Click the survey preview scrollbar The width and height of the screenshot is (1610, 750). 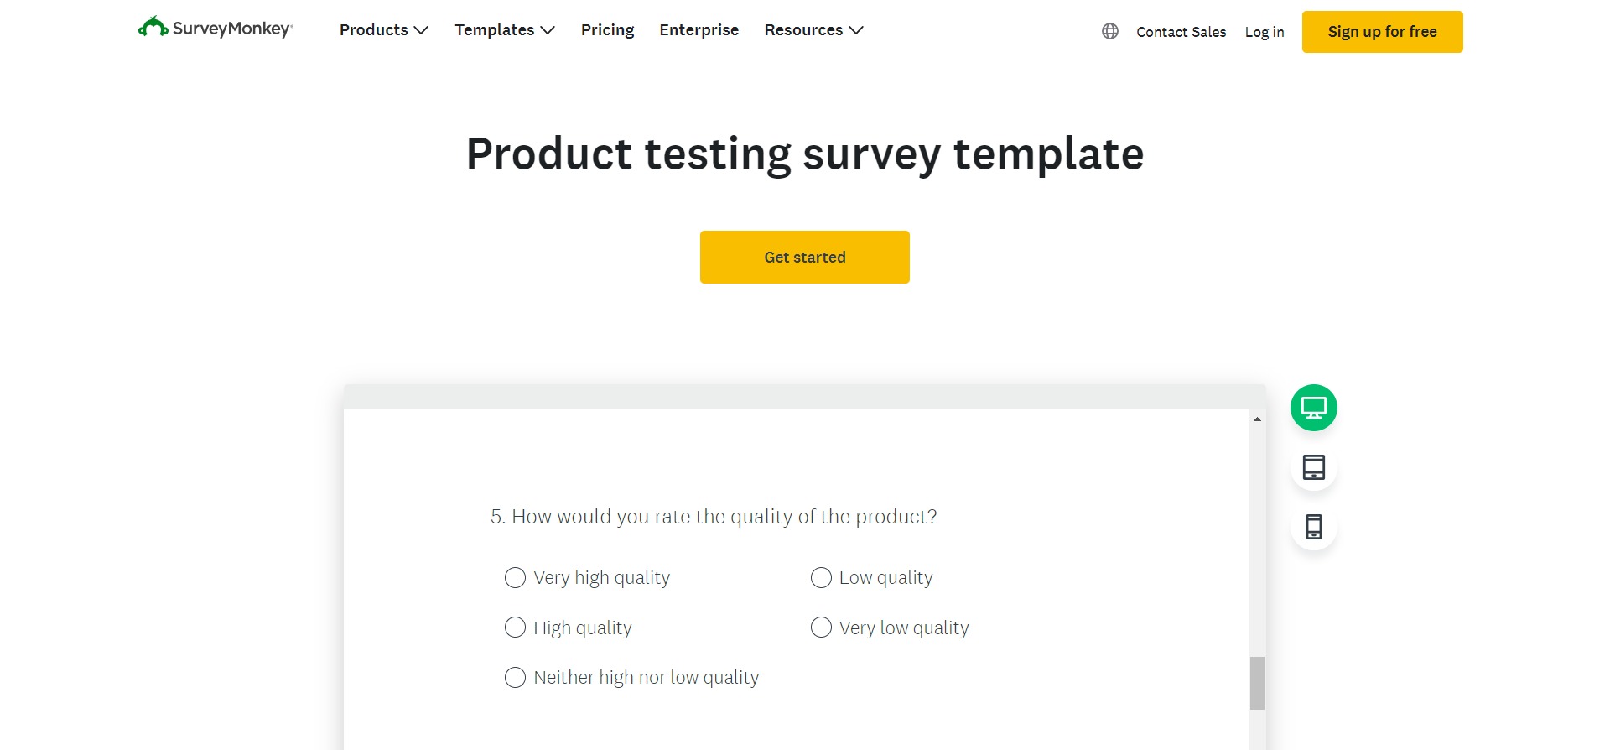coord(1255,684)
